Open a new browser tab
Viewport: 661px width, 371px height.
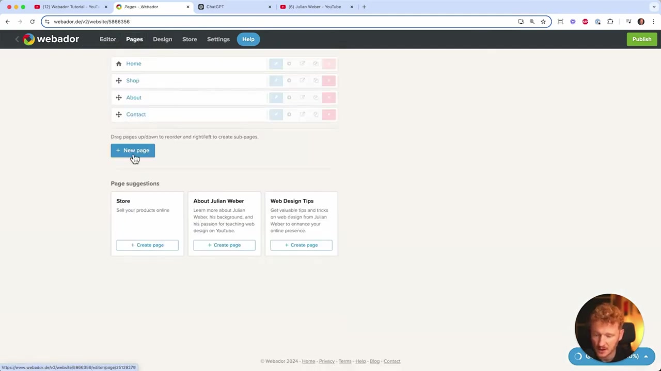[x=364, y=7]
